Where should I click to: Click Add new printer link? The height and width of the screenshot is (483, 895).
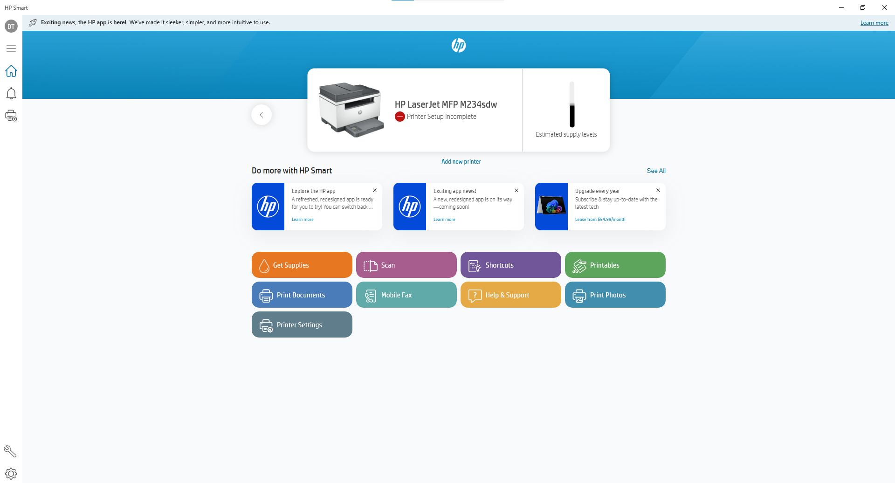point(461,162)
